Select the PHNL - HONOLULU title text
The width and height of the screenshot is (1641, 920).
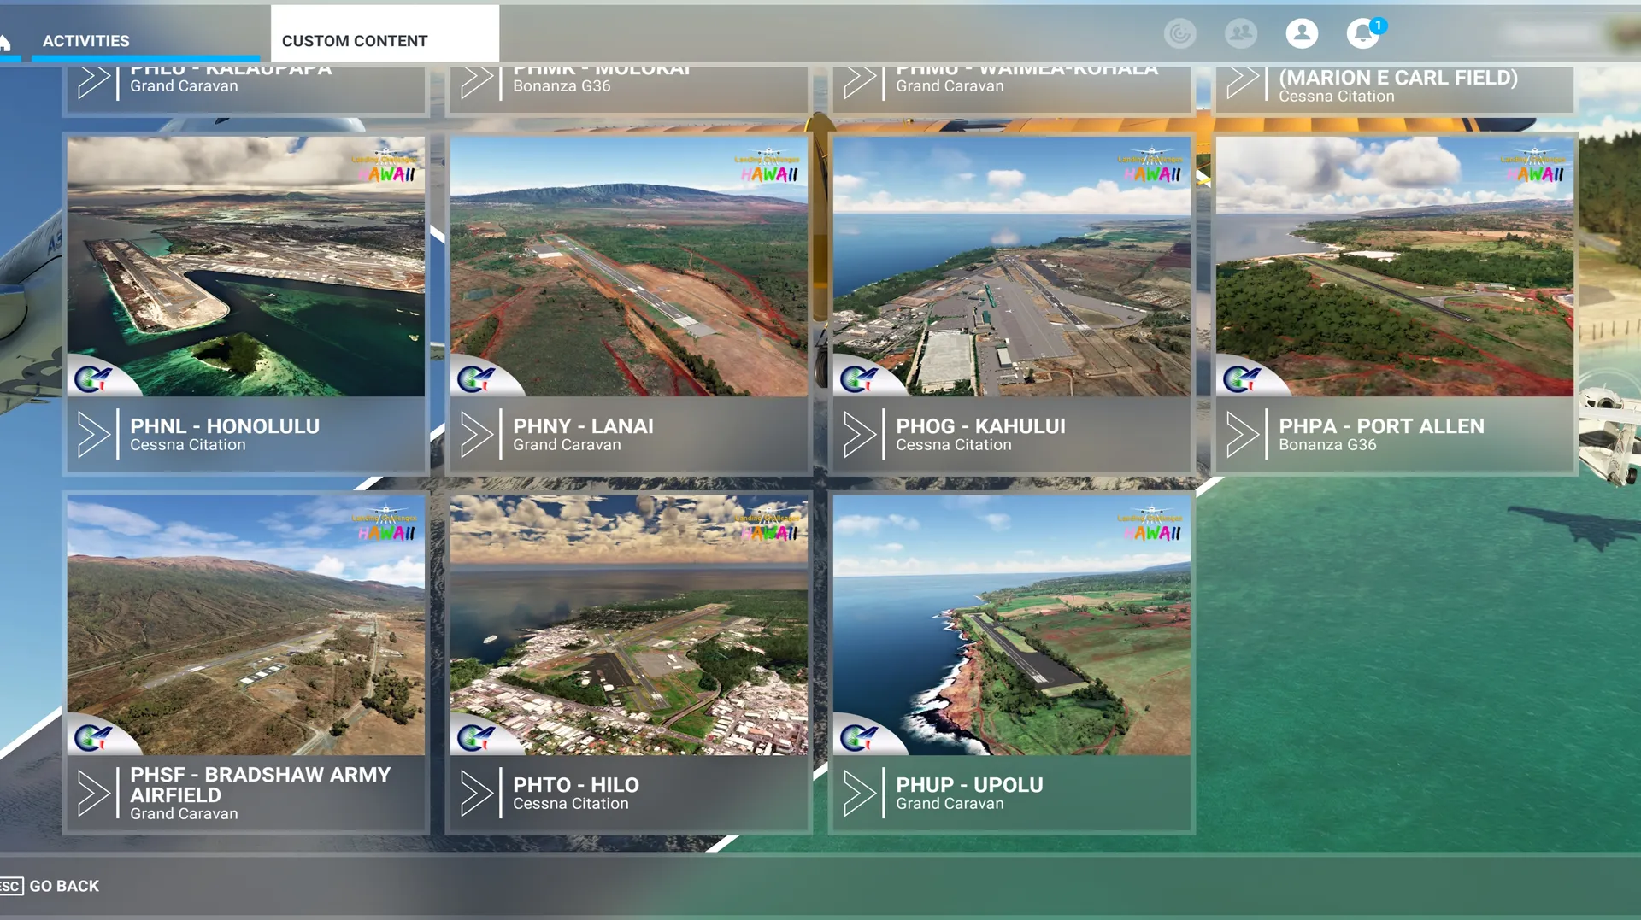[x=225, y=425]
